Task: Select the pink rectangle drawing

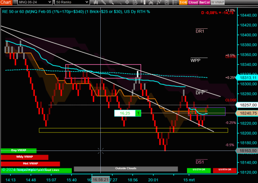Action: pyautogui.click(x=103, y=71)
